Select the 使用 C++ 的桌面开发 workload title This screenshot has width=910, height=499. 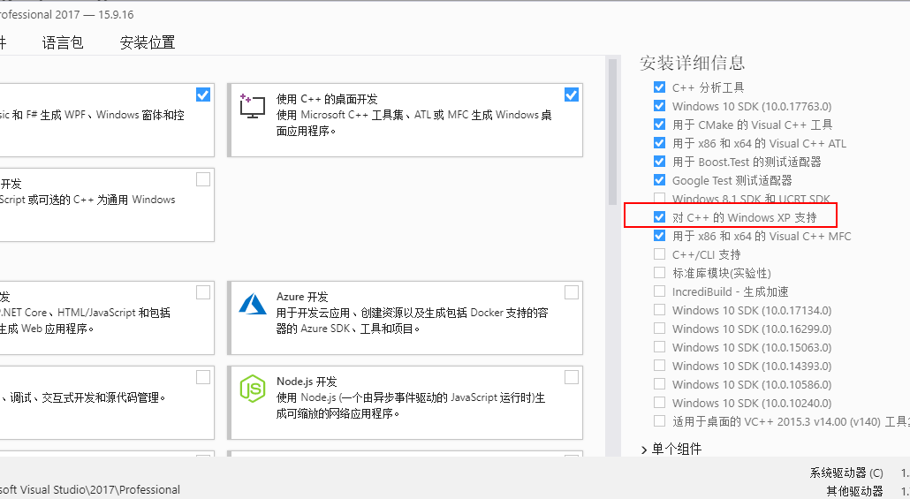point(327,99)
